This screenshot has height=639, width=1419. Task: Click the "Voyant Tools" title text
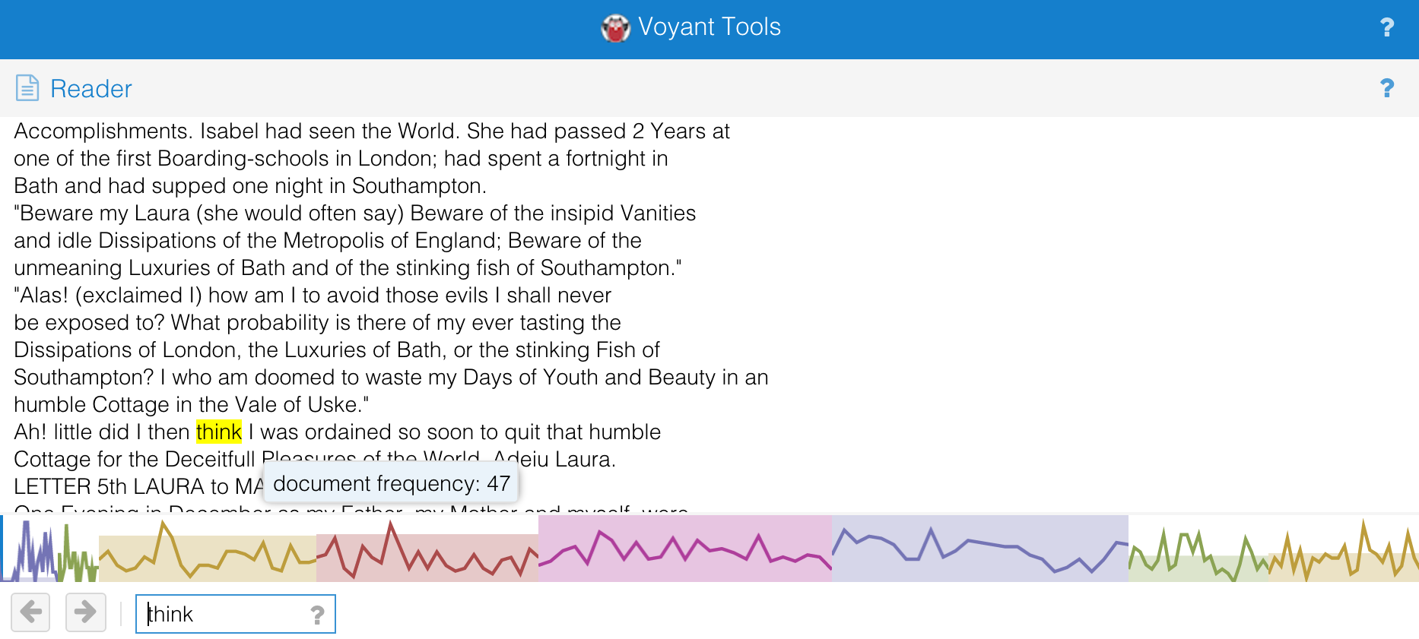(709, 27)
